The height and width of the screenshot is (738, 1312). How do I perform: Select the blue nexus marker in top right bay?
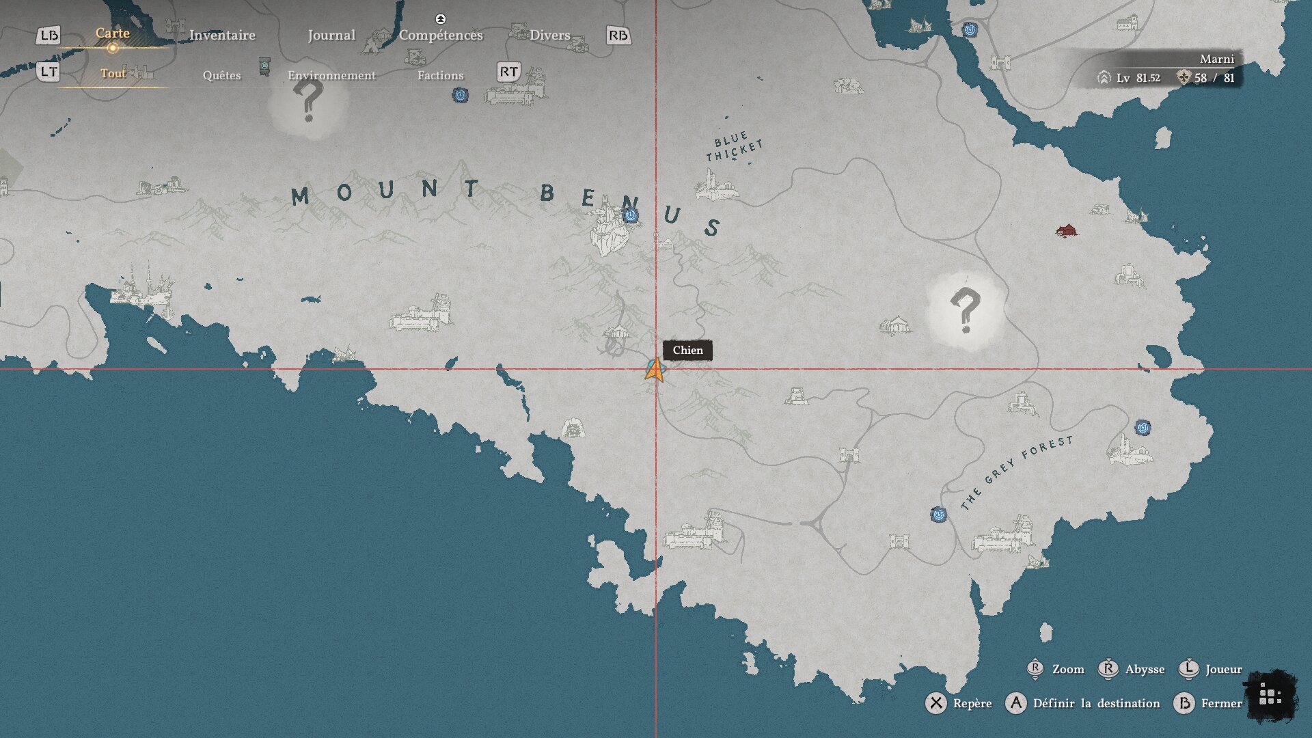(x=969, y=29)
